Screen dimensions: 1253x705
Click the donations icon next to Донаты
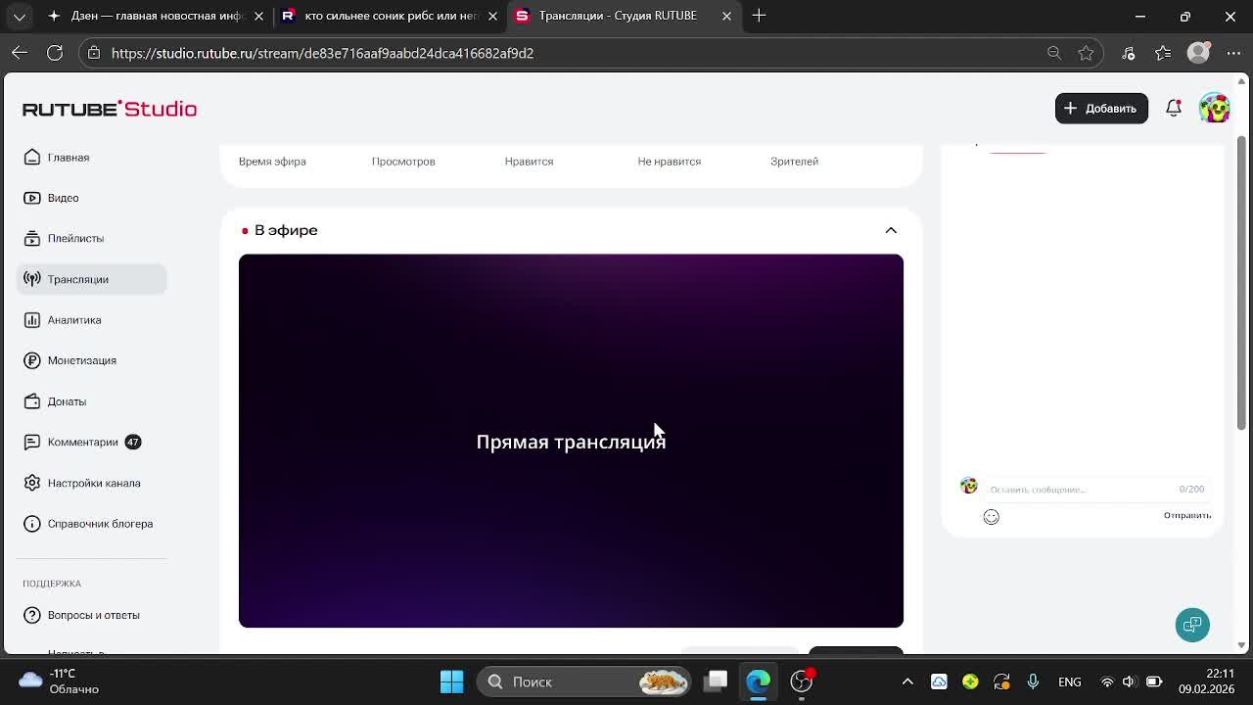(x=32, y=401)
